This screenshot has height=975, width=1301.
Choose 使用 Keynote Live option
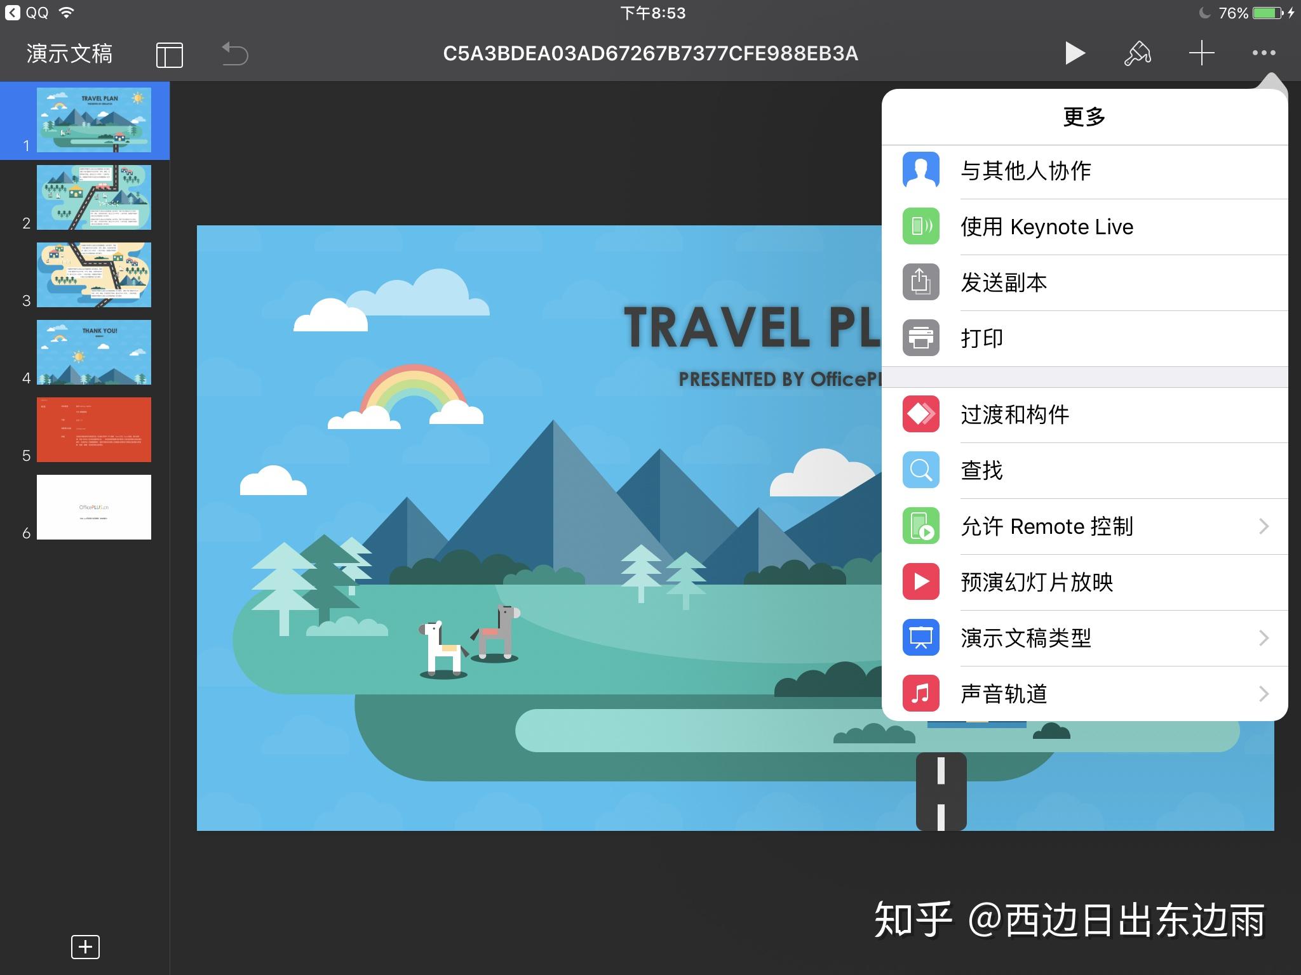click(x=1085, y=227)
